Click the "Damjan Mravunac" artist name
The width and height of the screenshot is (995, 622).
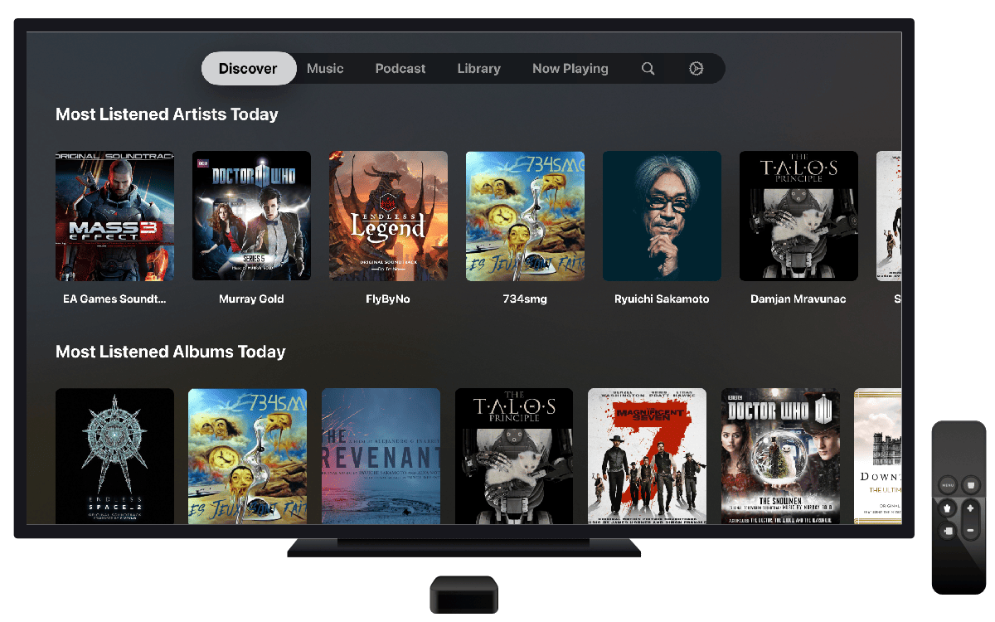click(x=798, y=299)
